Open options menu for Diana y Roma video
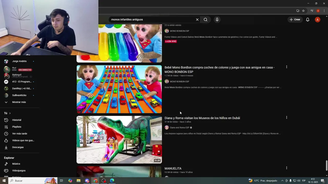This screenshot has height=184, width=328. [x=286, y=118]
